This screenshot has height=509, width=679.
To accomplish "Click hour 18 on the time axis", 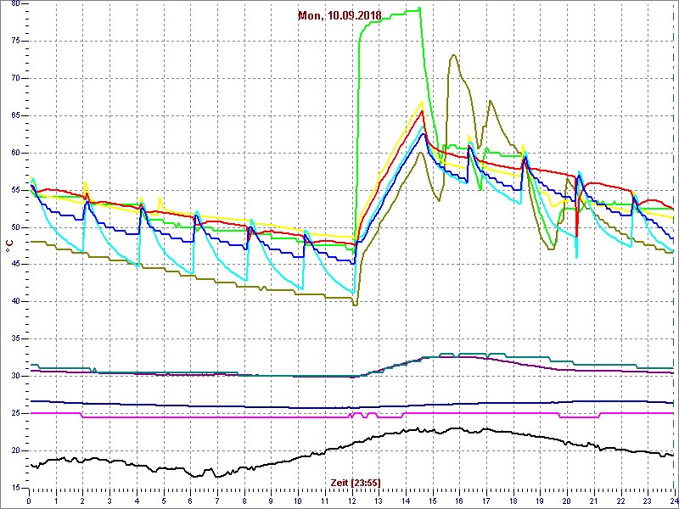I will click(514, 501).
